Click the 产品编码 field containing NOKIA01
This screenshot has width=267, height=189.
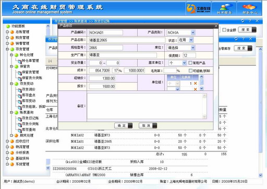point(106,32)
